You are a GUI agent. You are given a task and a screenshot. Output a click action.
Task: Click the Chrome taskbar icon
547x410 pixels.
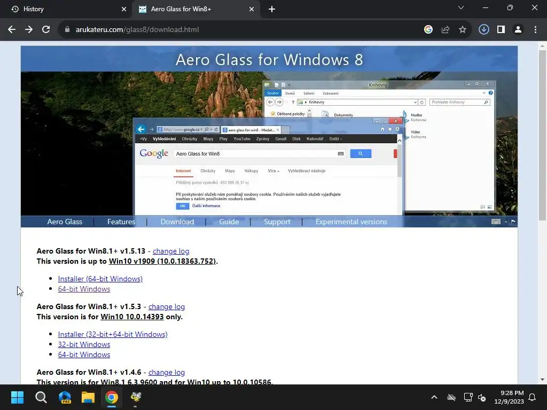tap(112, 397)
